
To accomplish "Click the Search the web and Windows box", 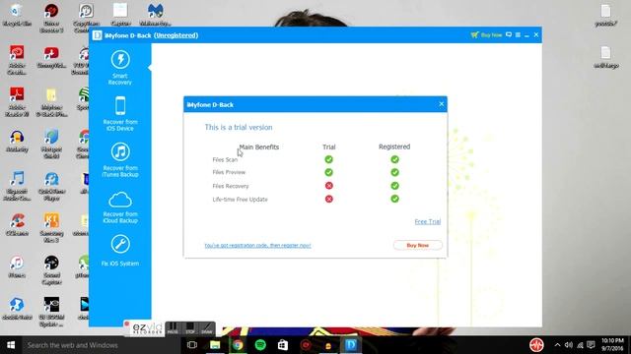I will [101, 345].
